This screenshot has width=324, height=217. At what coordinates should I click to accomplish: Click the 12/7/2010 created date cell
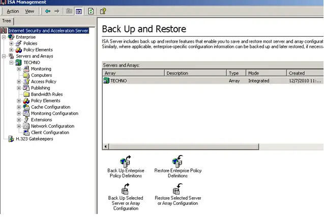[305, 81]
